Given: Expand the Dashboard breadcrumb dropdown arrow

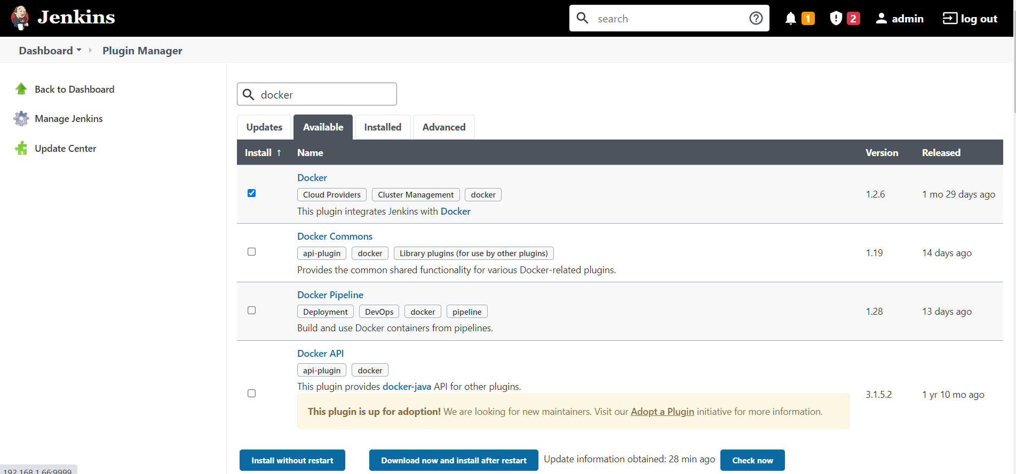Looking at the screenshot, I should 79,50.
